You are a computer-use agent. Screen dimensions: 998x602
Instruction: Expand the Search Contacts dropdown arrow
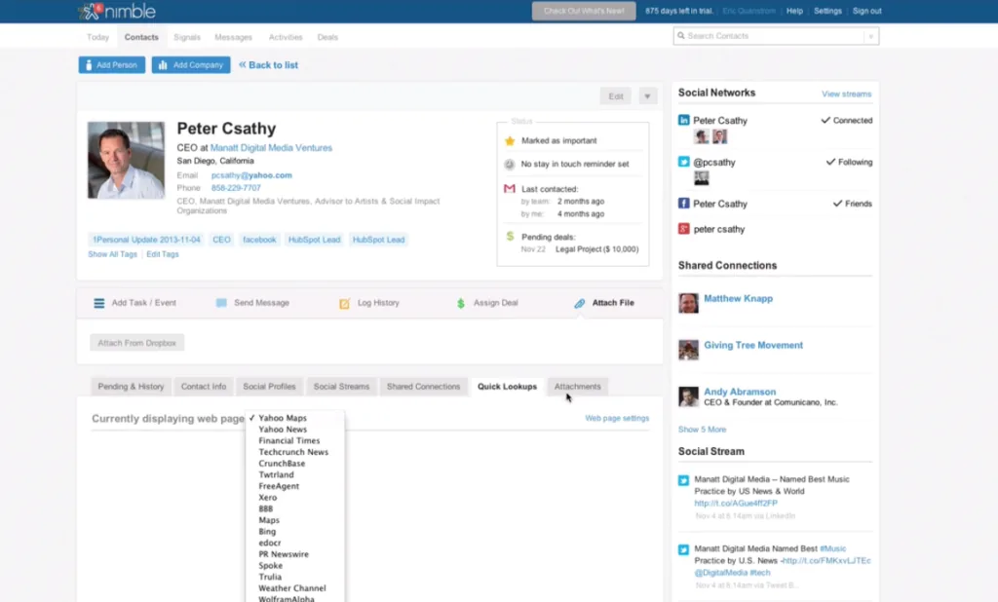coord(870,36)
